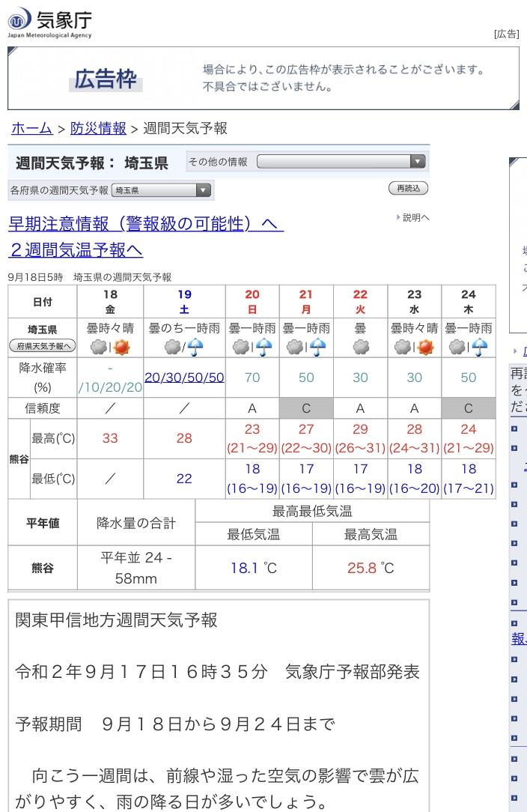This screenshot has height=812, width=527.
Task: Click the (17〜21) low temperature range
Action: click(469, 488)
